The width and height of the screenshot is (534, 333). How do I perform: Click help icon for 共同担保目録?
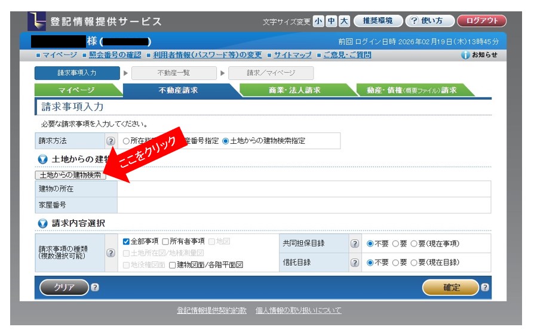[x=354, y=243]
